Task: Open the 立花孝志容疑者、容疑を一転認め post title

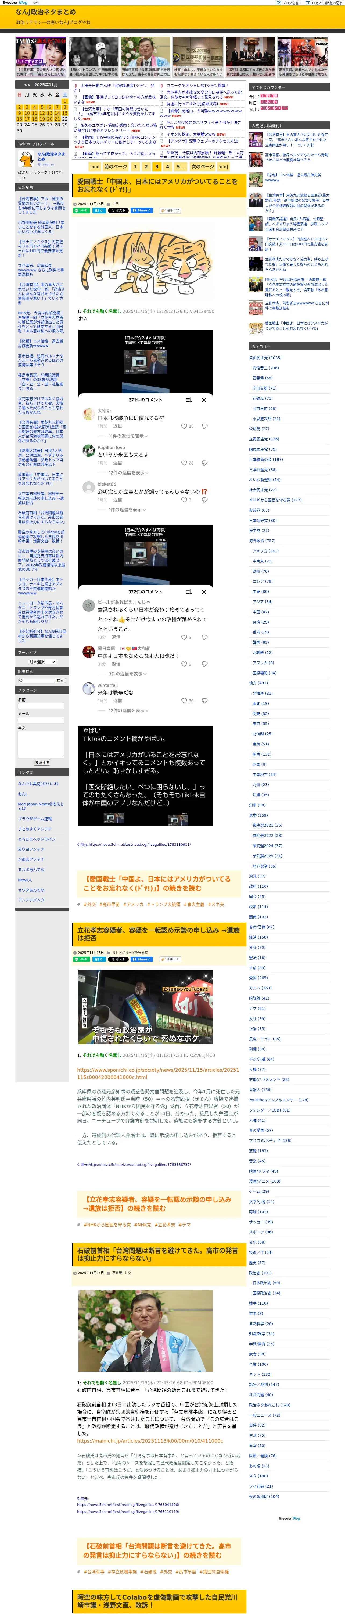Action: pyautogui.click(x=159, y=934)
